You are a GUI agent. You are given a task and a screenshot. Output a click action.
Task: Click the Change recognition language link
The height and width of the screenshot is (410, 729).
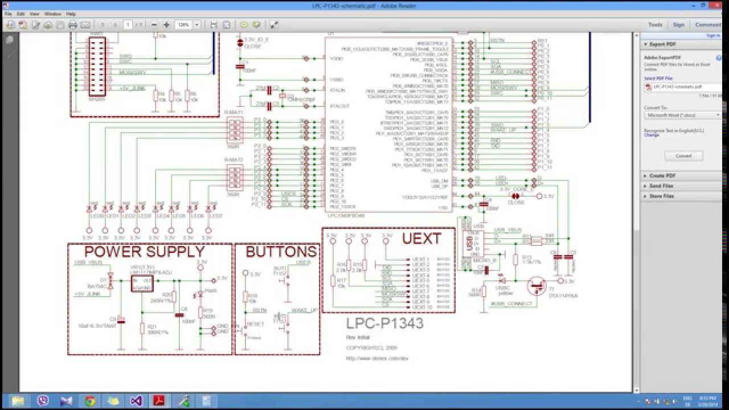[x=652, y=136]
